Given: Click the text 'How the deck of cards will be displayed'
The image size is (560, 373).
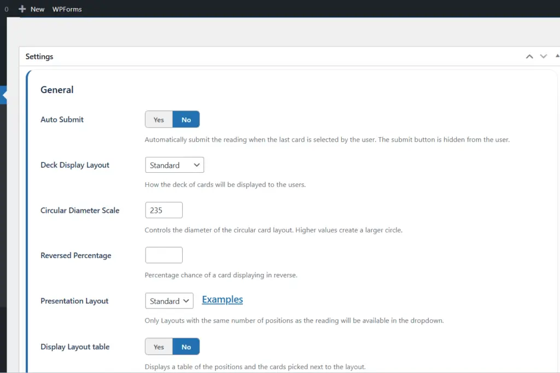Looking at the screenshot, I should (225, 185).
